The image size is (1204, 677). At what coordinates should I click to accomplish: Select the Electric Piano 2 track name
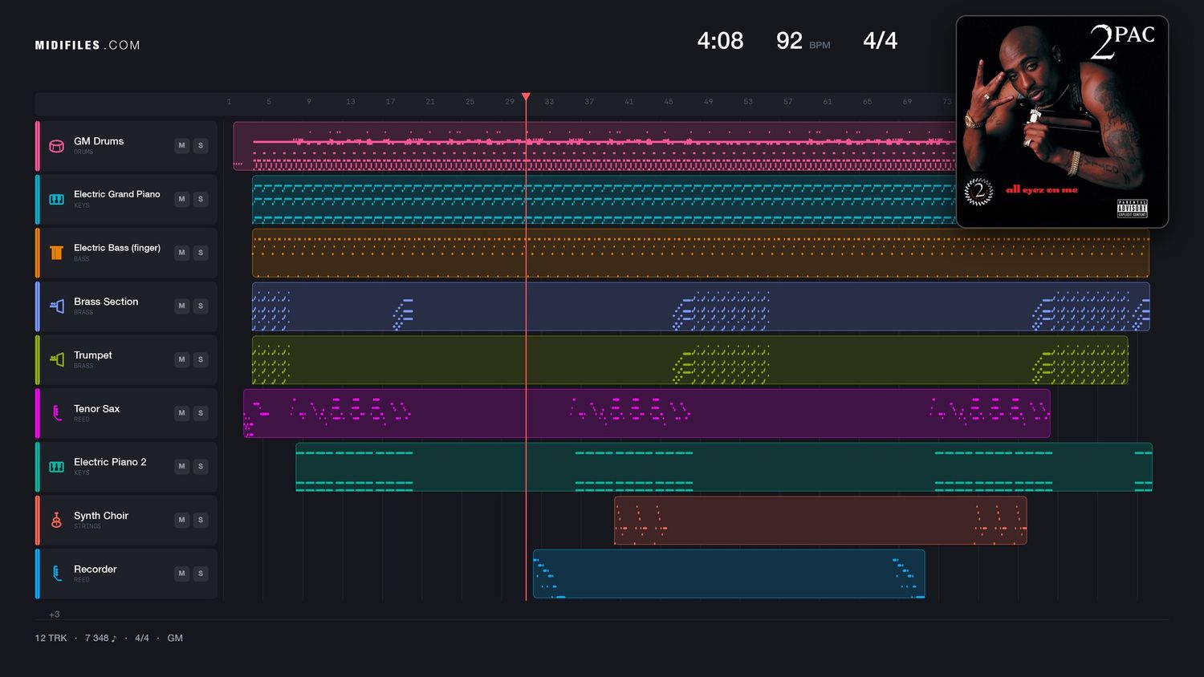pyautogui.click(x=110, y=462)
